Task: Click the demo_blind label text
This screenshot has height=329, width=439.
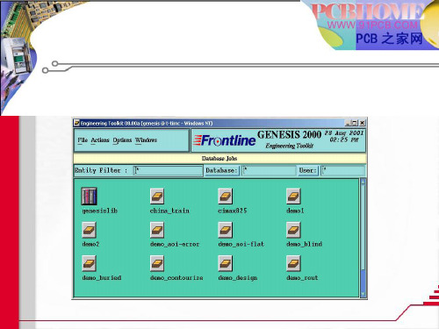Action: [x=304, y=244]
